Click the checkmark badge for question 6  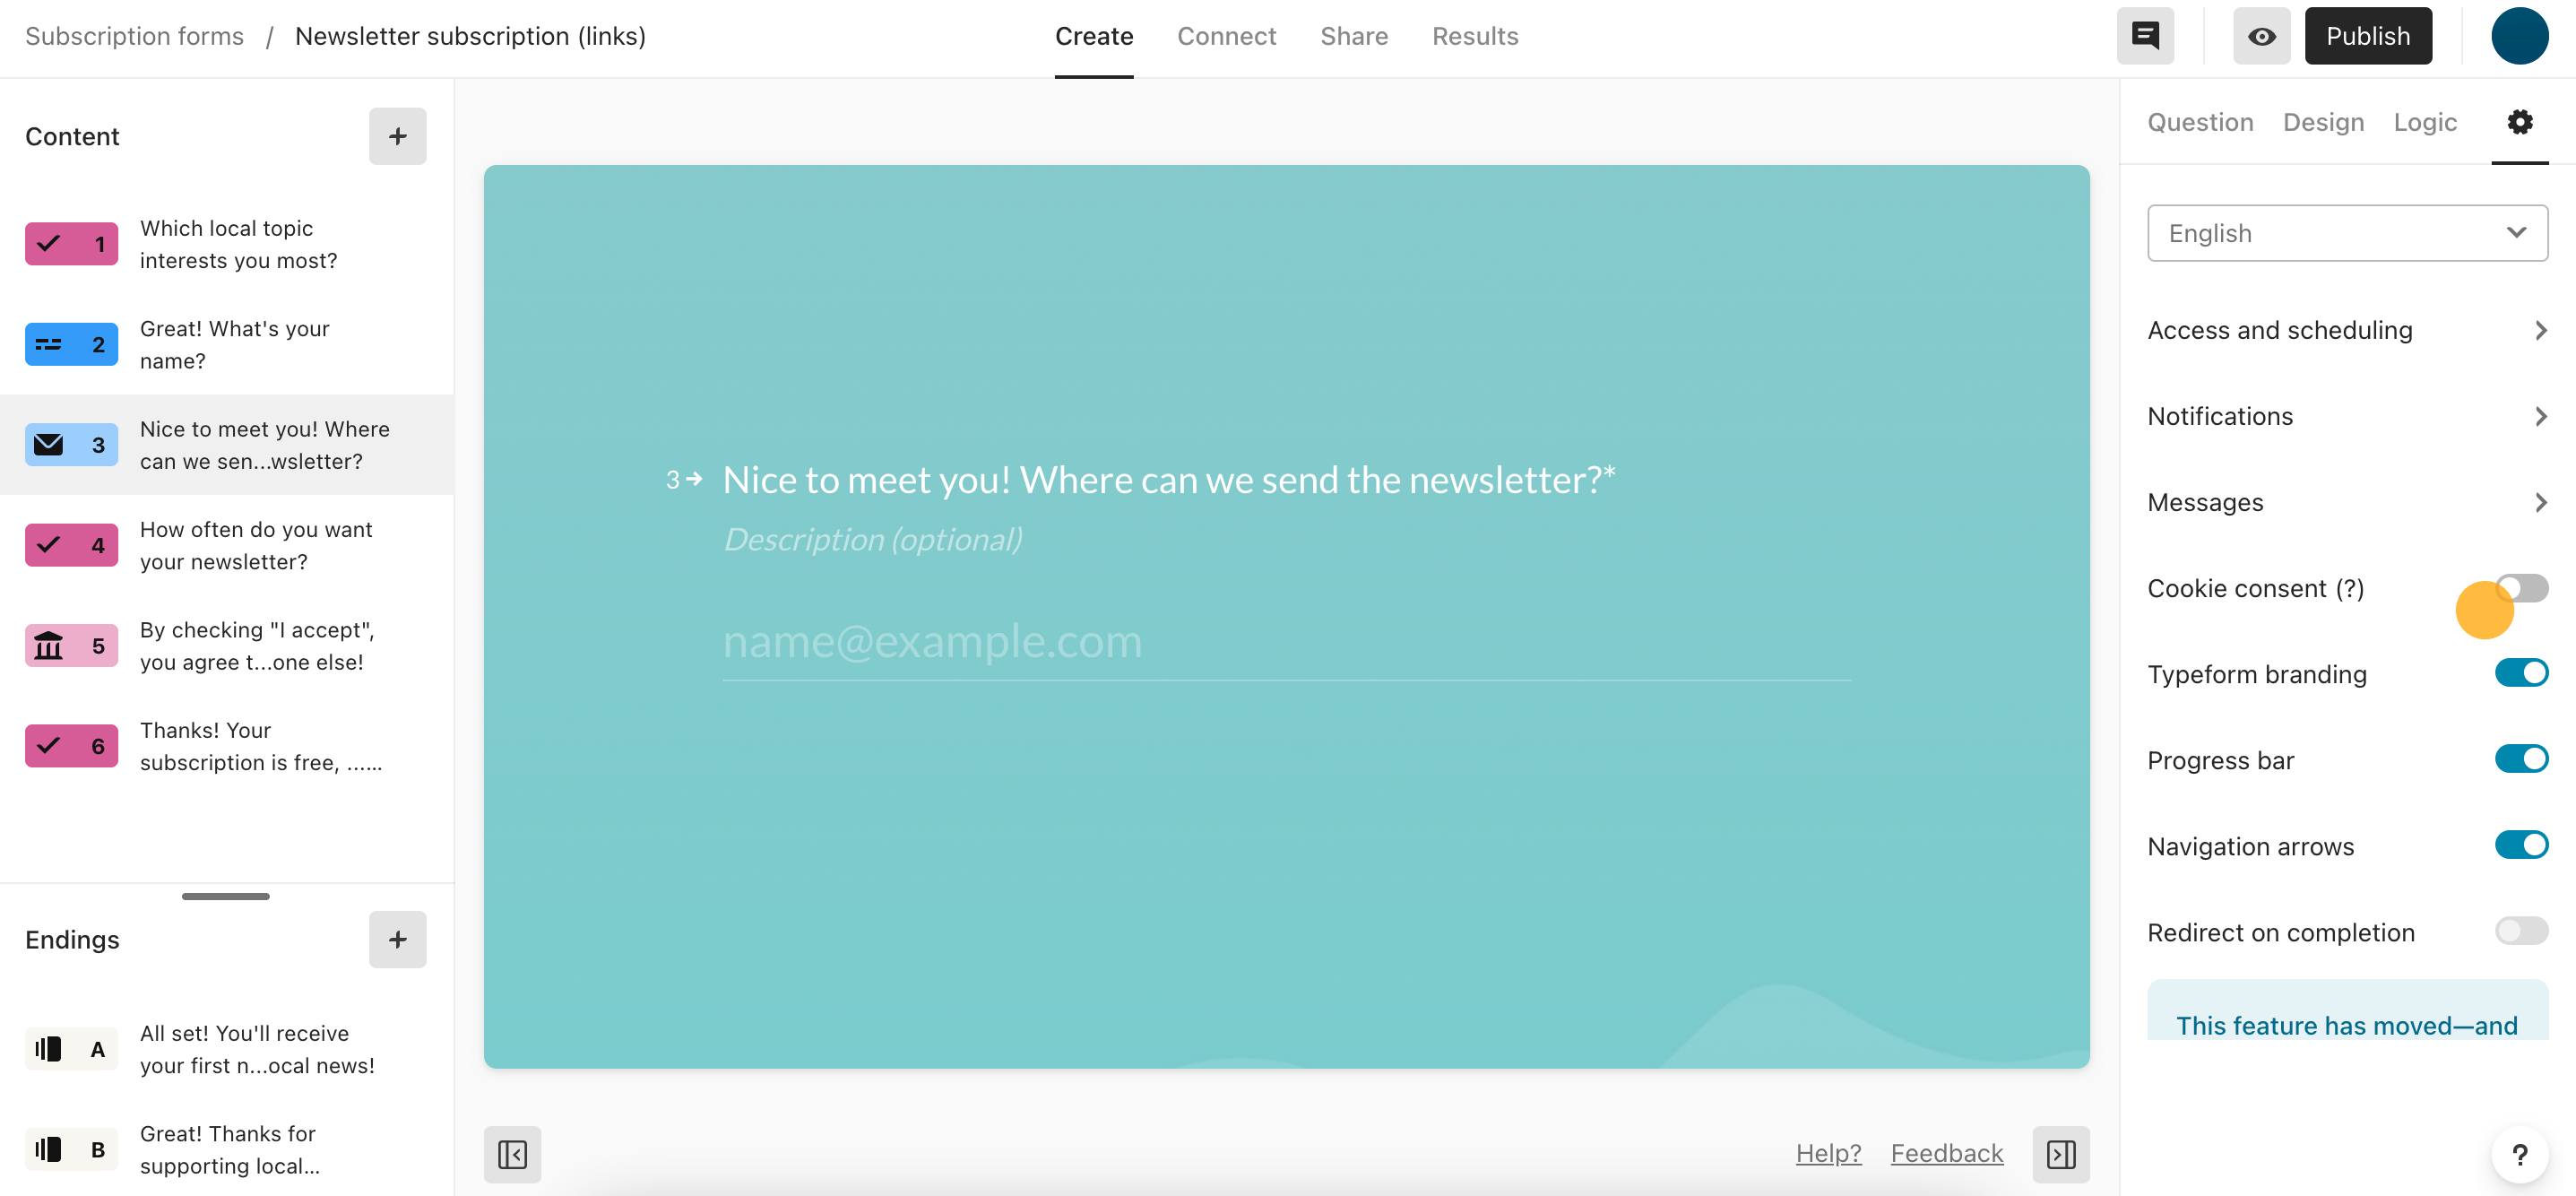tap(71, 746)
